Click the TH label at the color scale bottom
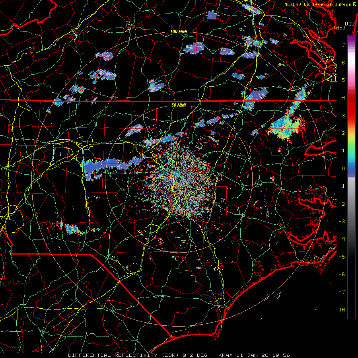Viewport: 358px width, 358px height. pos(342,309)
